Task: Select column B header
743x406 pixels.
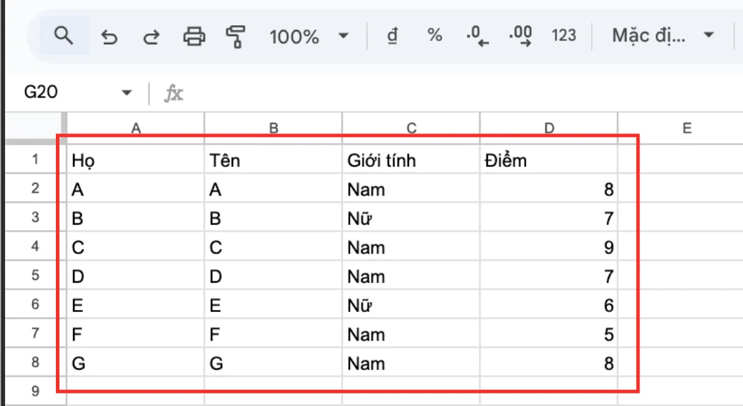Action: 273,128
